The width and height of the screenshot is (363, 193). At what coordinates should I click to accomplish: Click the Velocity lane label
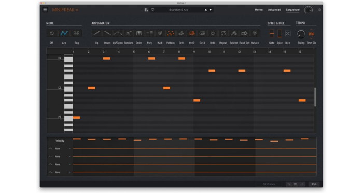[60, 141]
